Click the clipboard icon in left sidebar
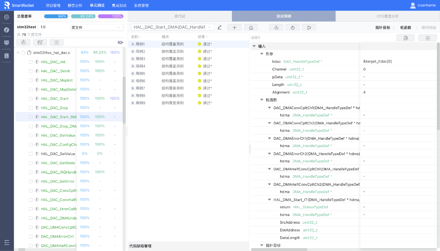This screenshot has width=440, height=251. [7, 56]
